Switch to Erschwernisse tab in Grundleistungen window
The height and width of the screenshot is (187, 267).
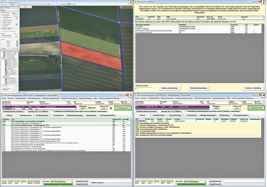(58, 115)
